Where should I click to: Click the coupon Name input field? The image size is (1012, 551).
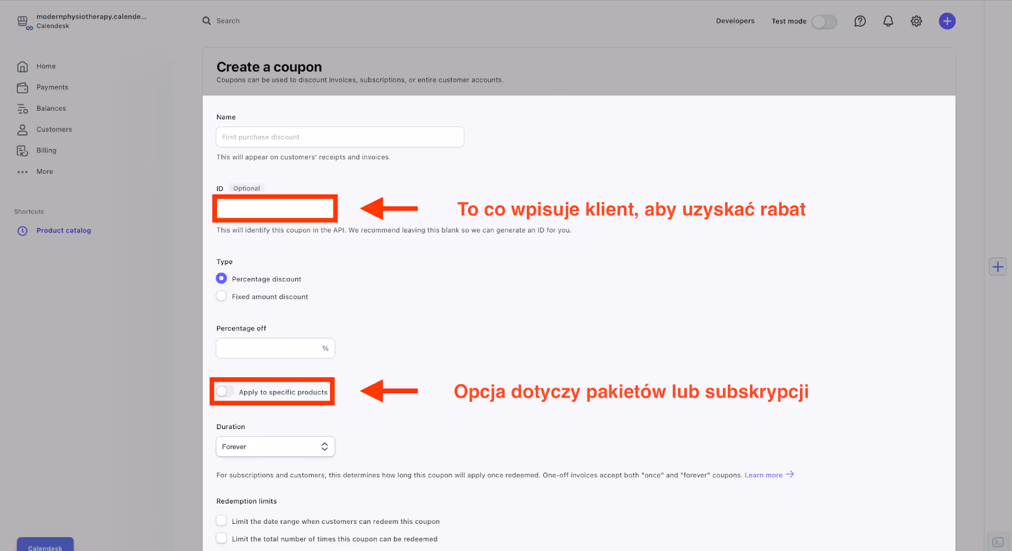(340, 137)
